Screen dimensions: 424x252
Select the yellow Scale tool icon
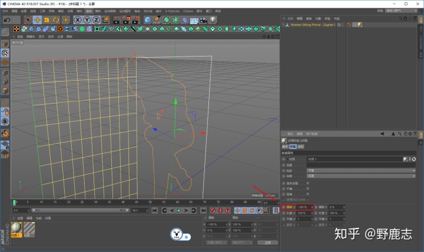pyautogui.click(x=47, y=20)
